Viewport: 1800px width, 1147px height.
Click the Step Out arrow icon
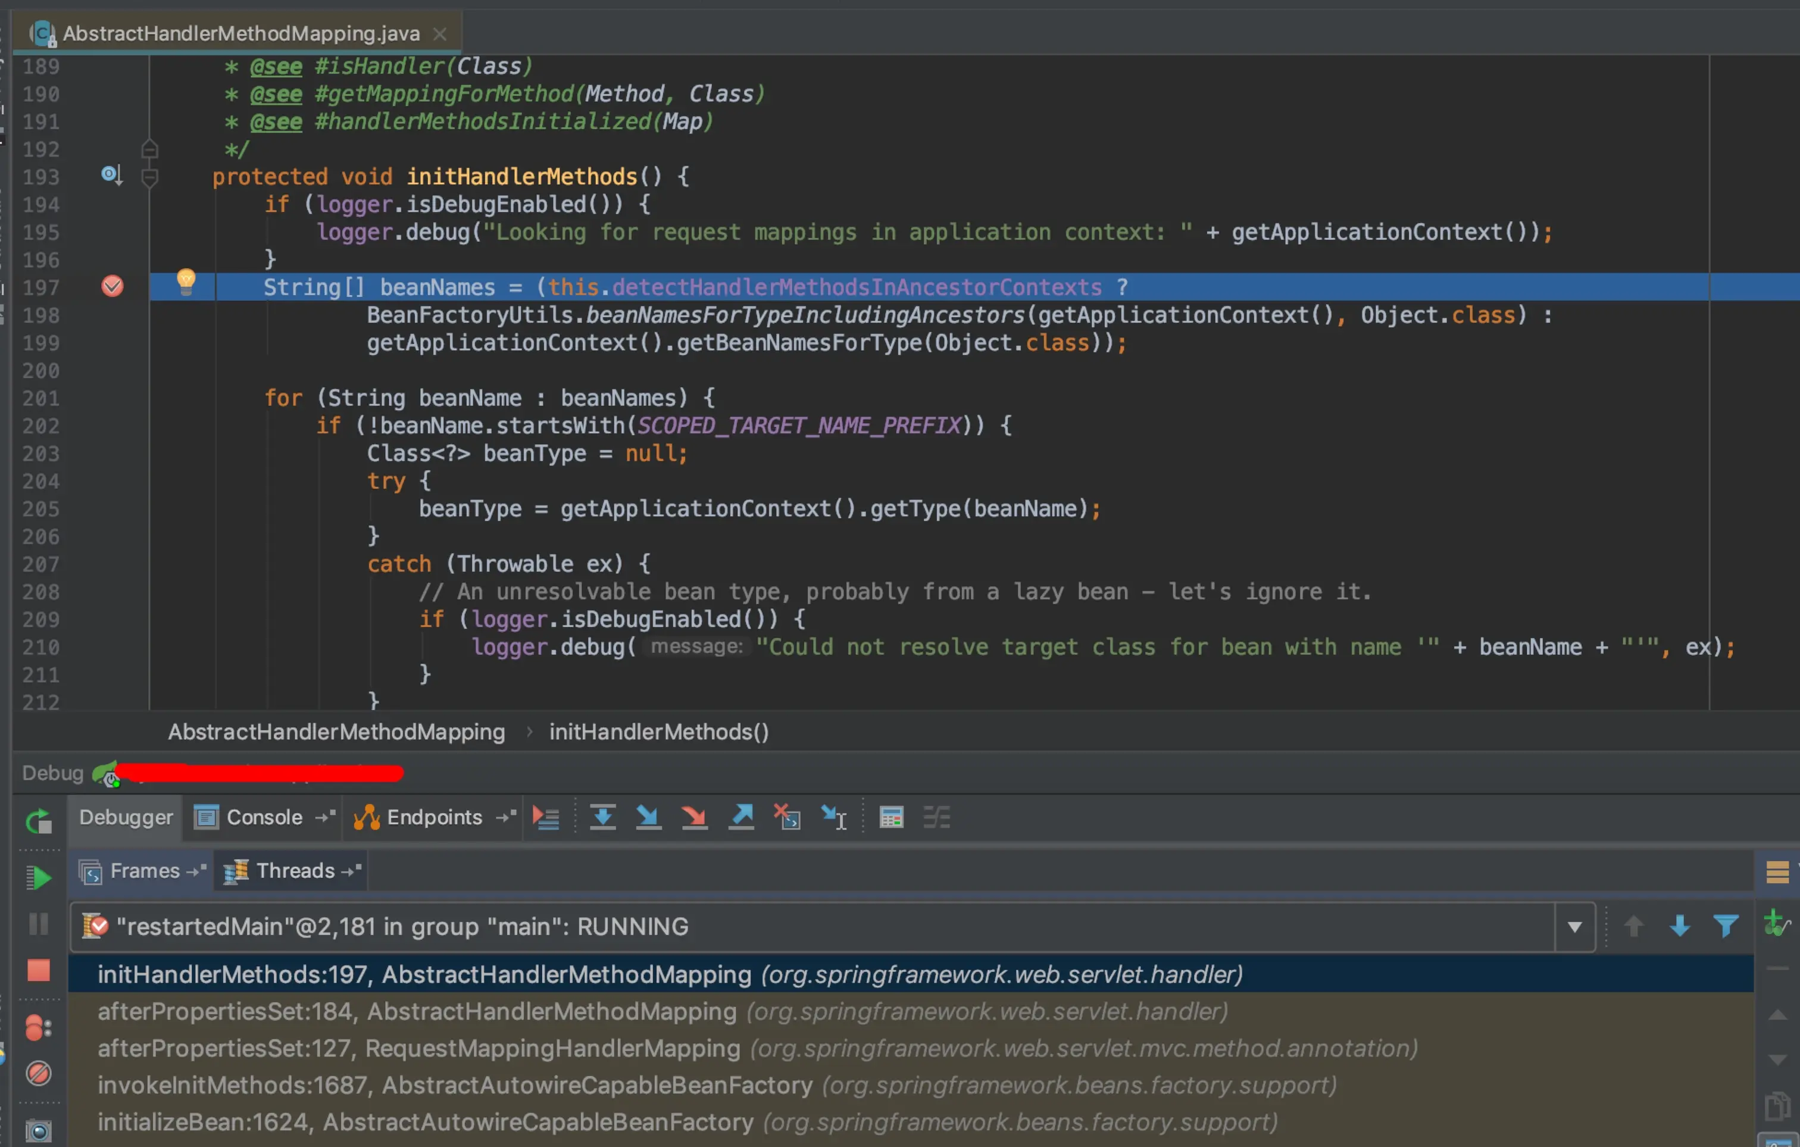coord(741,817)
